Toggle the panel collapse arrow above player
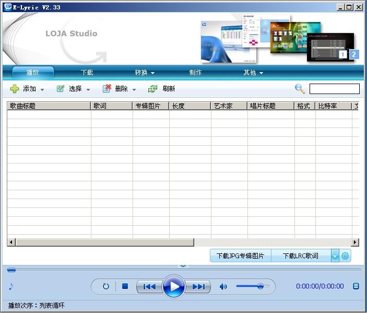Image resolution: width=367 pixels, height=313 pixels. (x=183, y=265)
